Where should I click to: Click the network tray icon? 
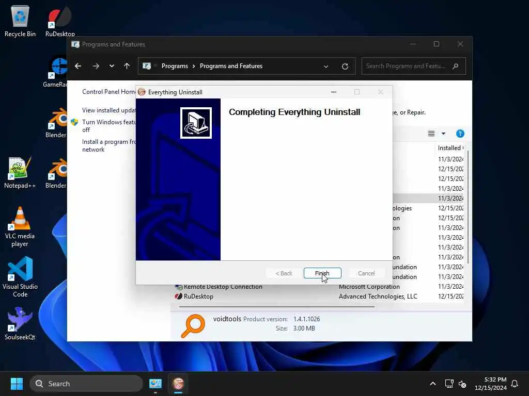pyautogui.click(x=449, y=384)
